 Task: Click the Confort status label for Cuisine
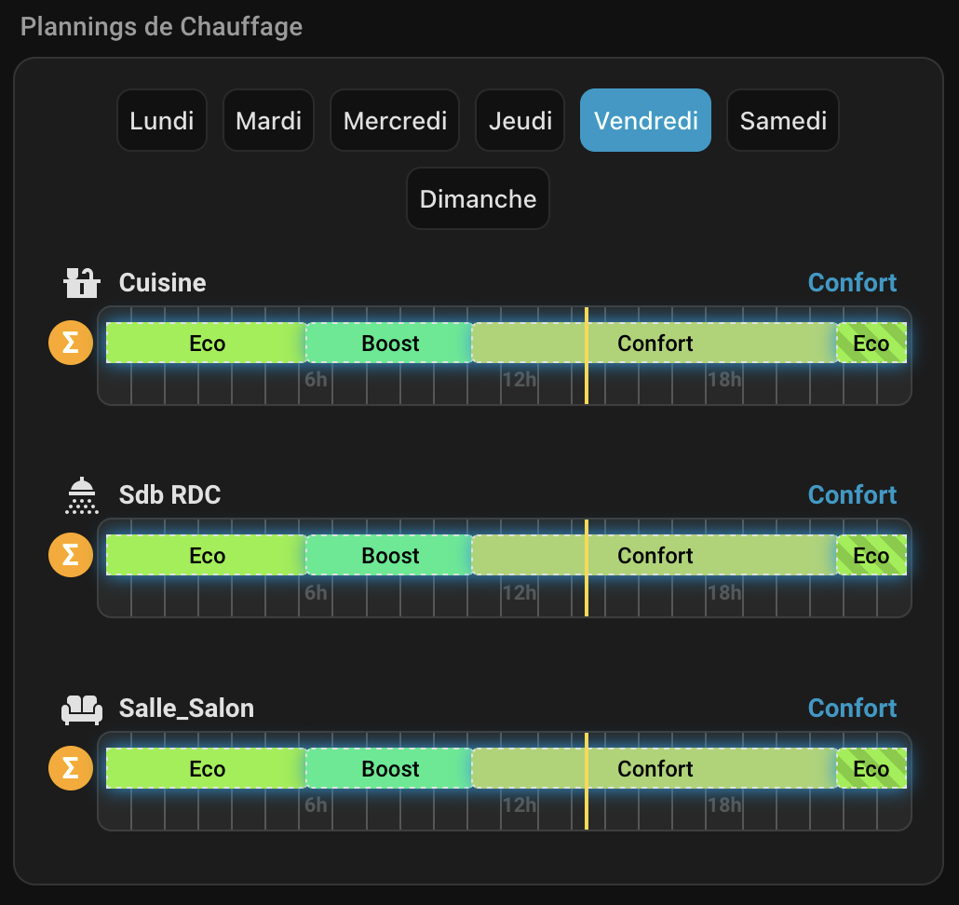(852, 283)
